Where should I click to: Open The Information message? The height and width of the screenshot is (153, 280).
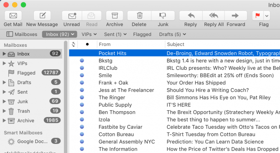[x=174, y=149]
